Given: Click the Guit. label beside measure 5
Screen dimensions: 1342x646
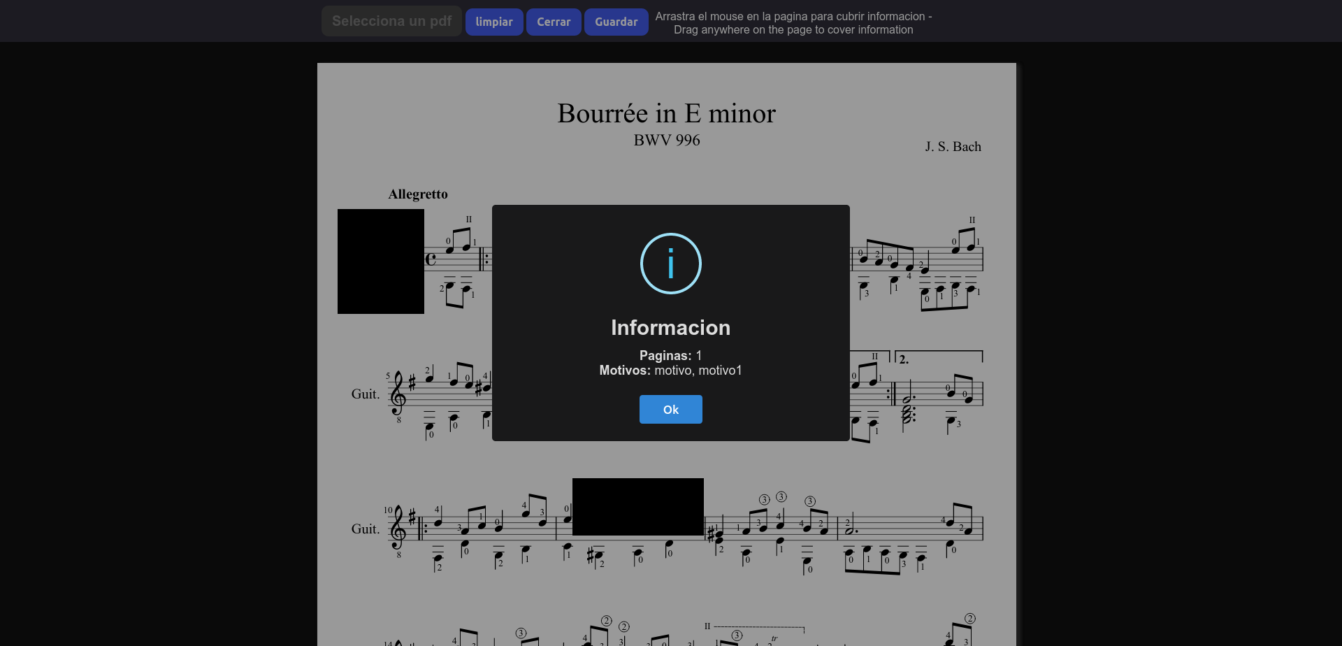Looking at the screenshot, I should point(366,394).
